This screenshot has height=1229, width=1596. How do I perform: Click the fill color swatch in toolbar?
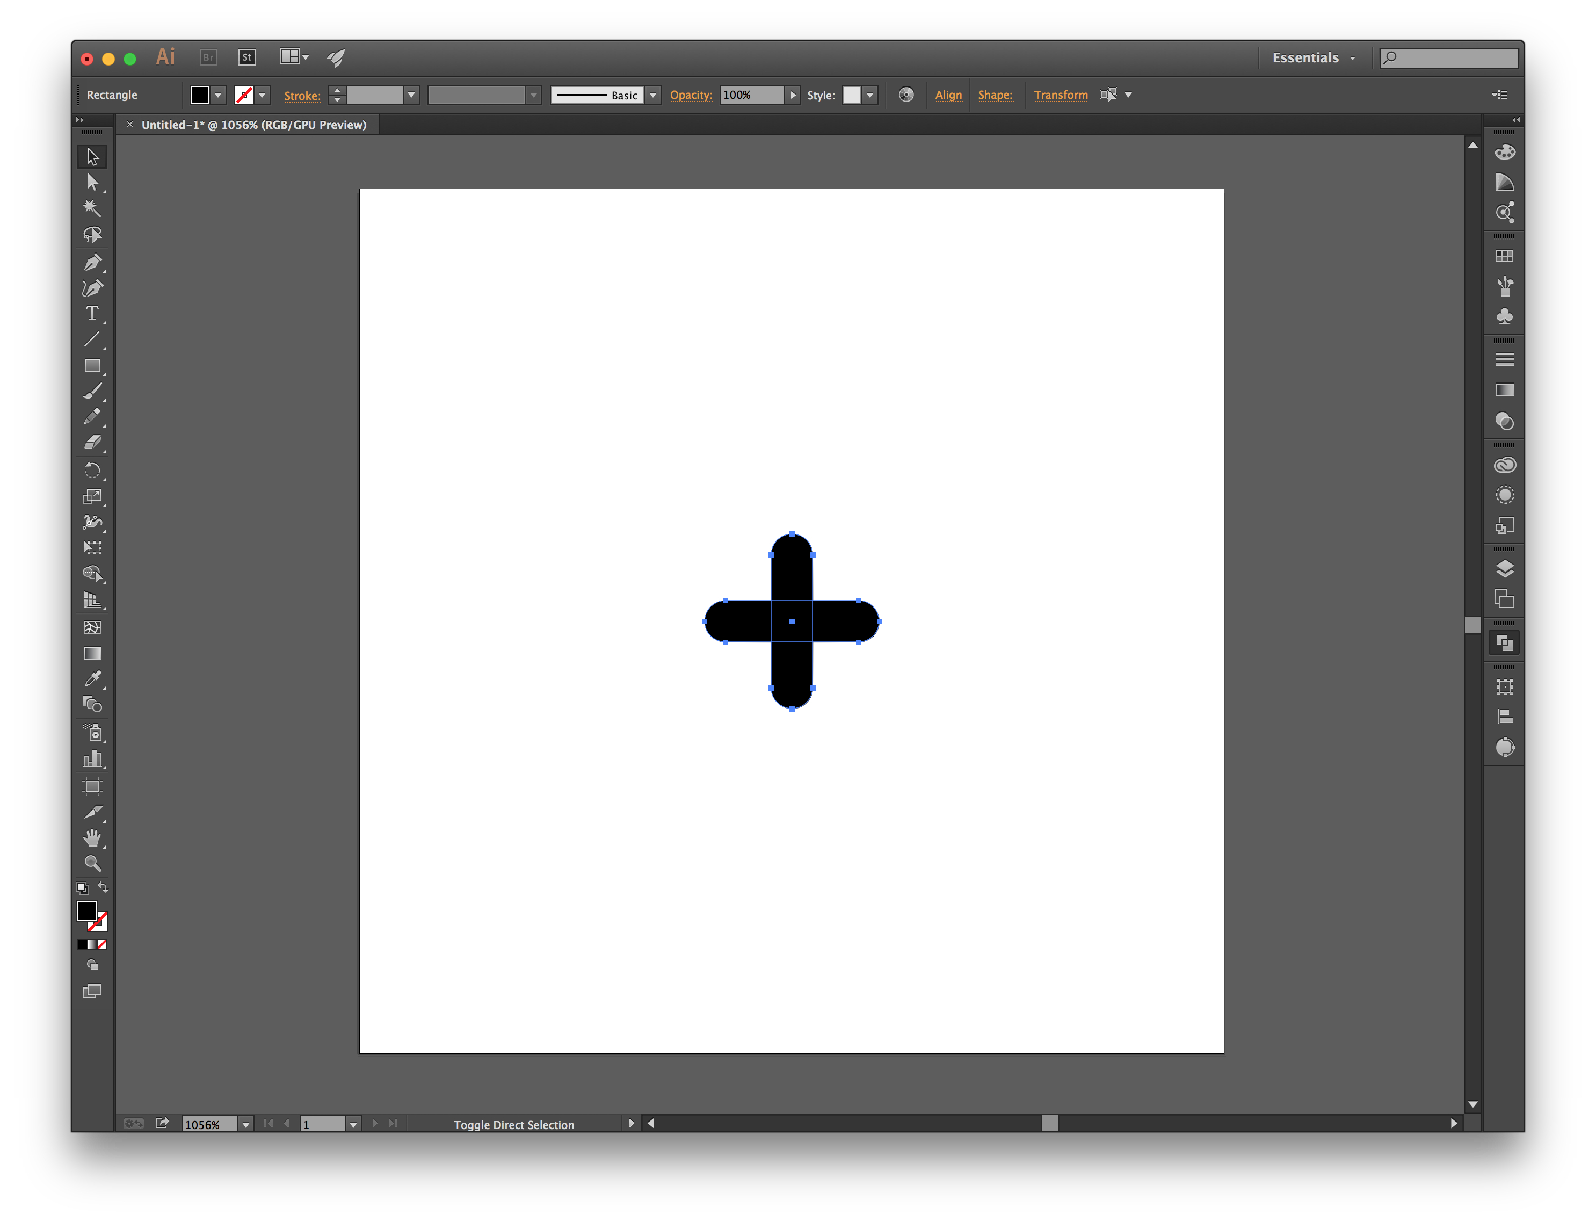[x=86, y=911]
